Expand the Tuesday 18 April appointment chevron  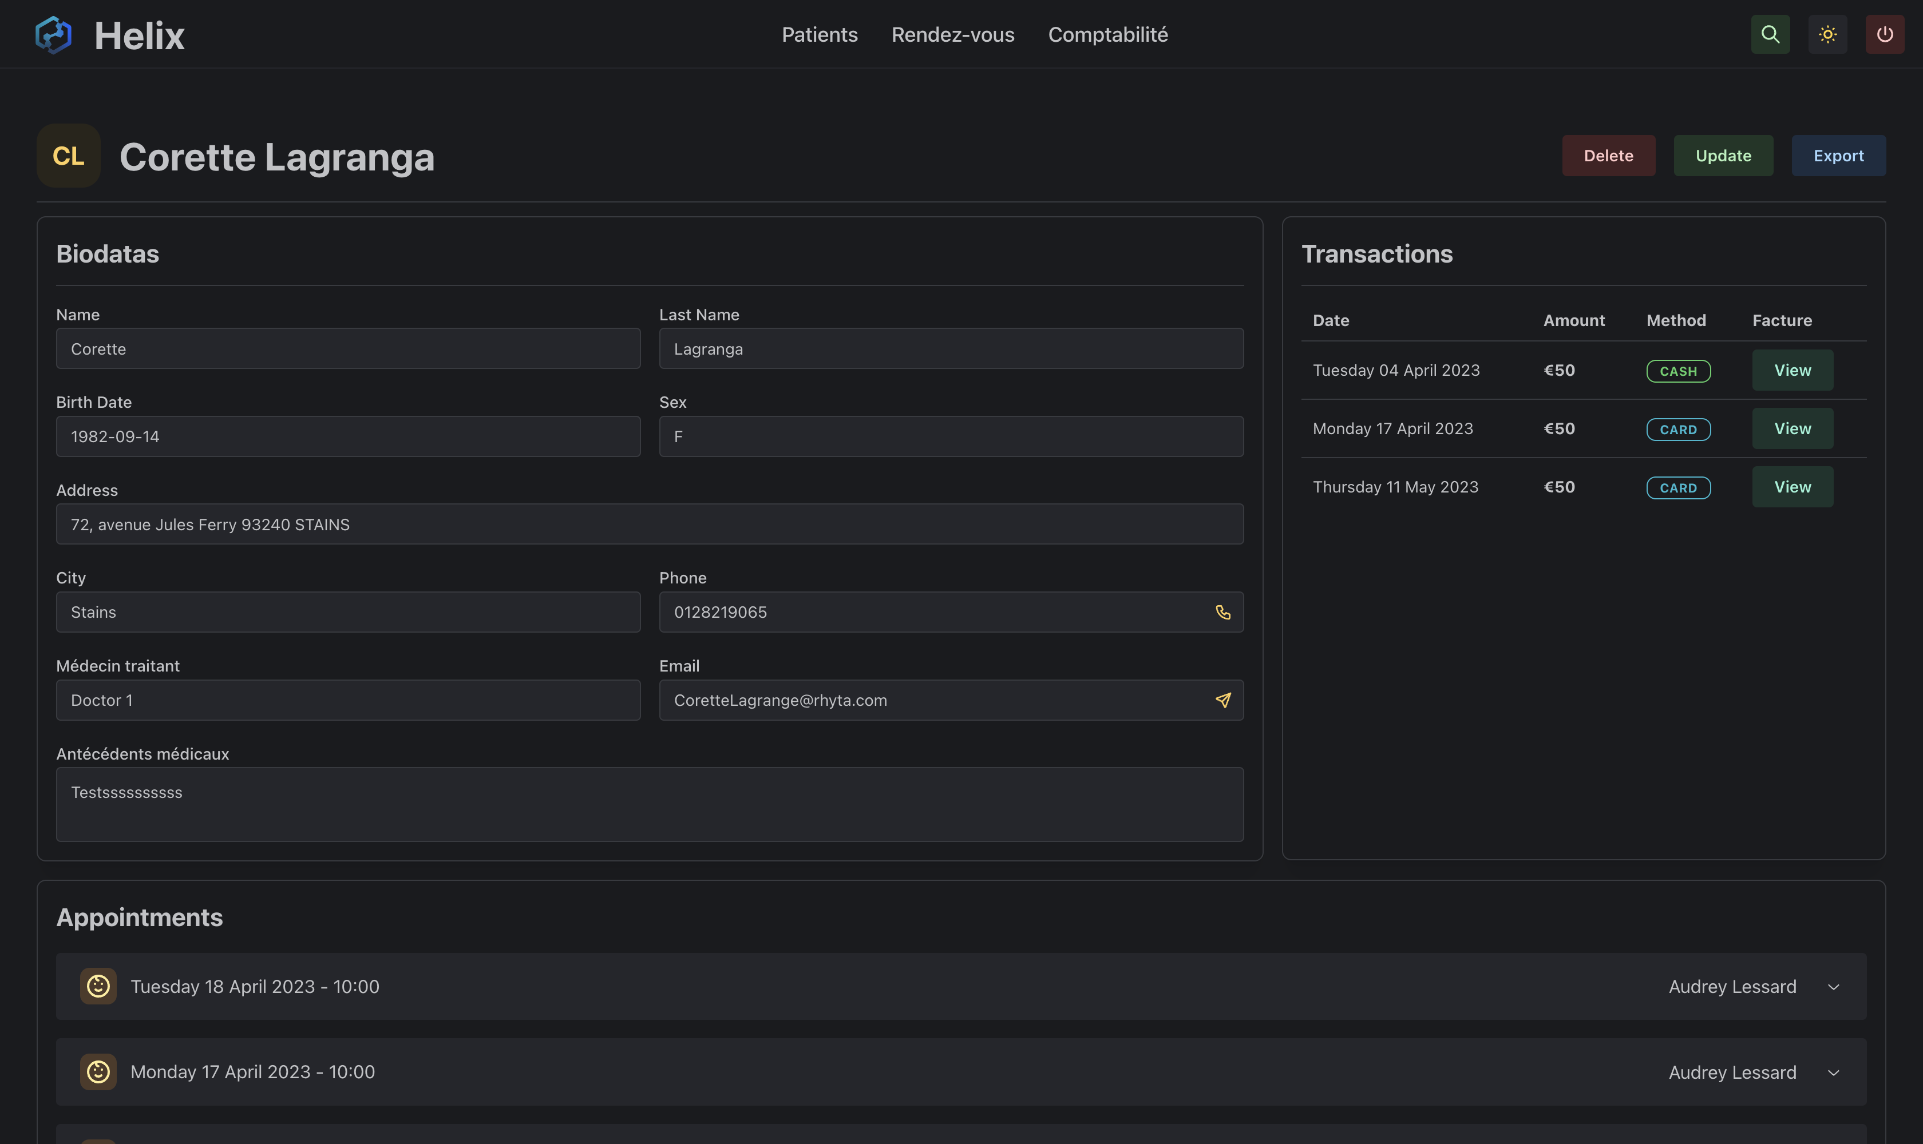1833,987
